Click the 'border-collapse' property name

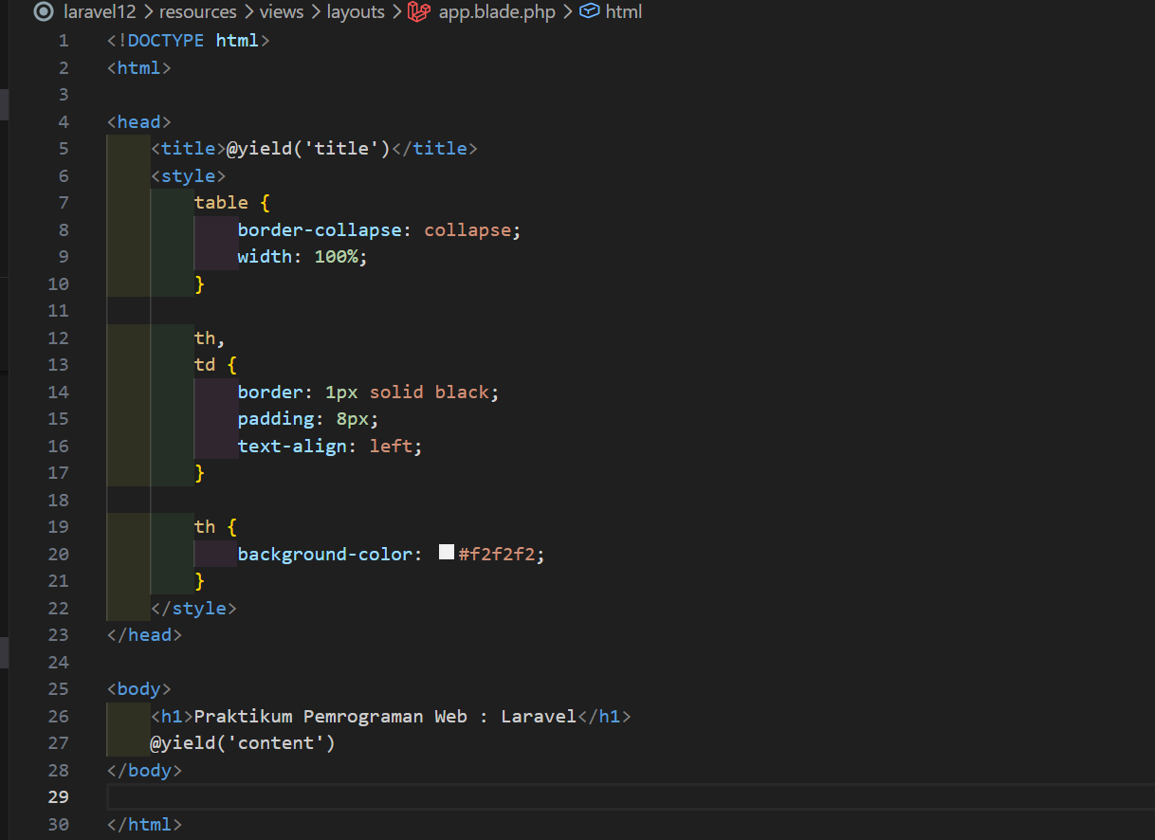click(320, 230)
